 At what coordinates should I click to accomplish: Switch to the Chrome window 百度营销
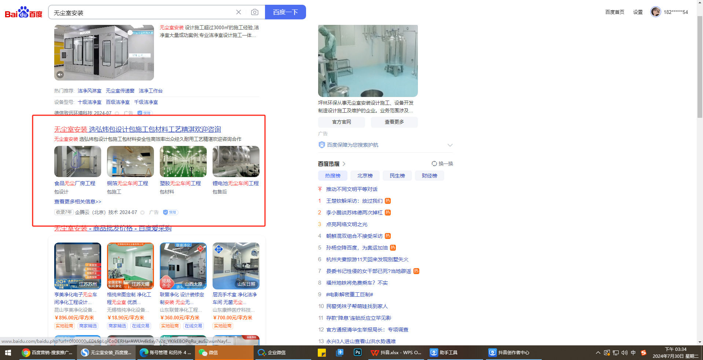point(47,353)
